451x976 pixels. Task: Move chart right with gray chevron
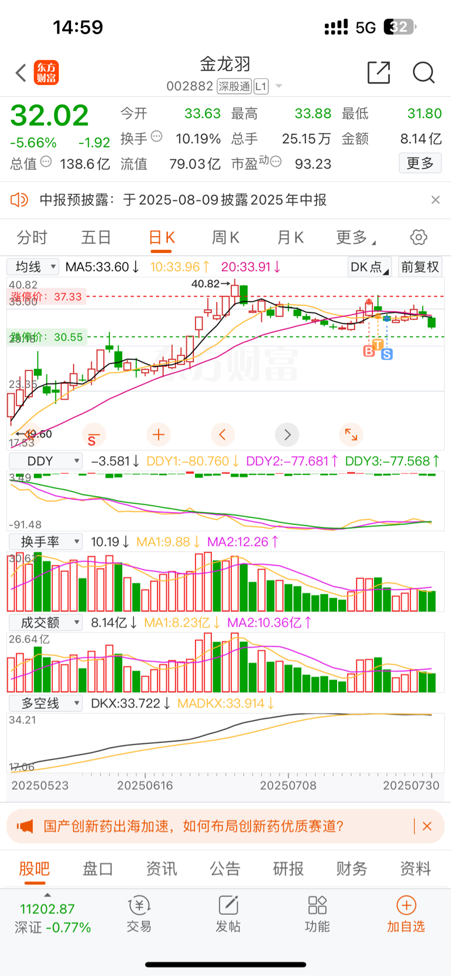coord(287,435)
